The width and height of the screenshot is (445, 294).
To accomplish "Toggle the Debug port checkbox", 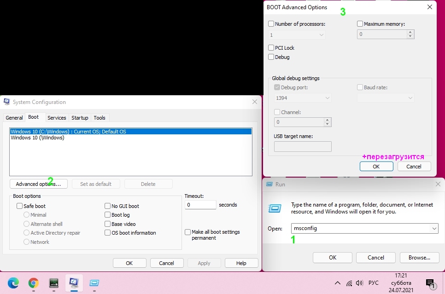I will coord(277,87).
